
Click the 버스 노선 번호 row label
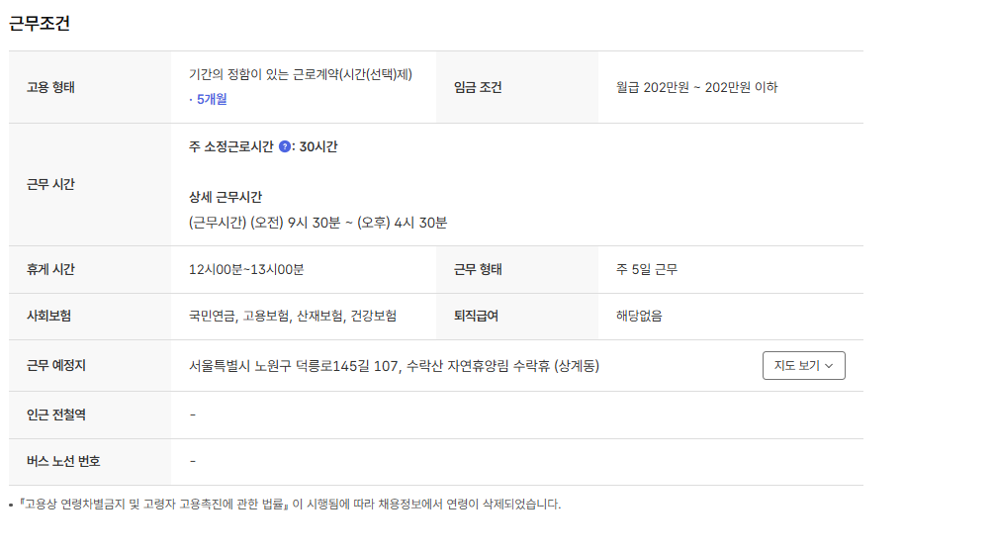click(x=63, y=461)
